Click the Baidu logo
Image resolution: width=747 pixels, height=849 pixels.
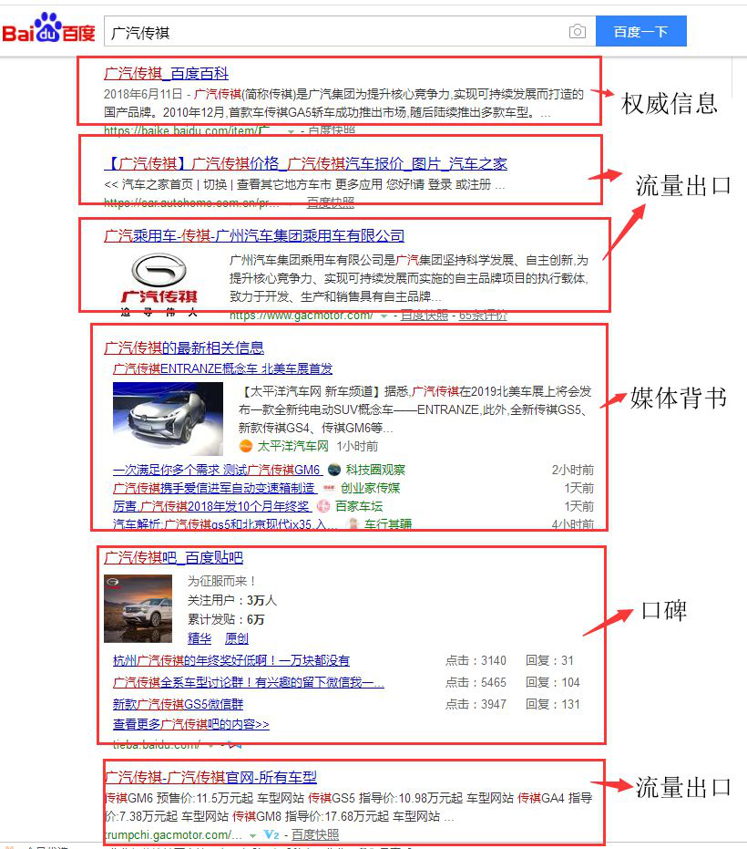(48, 28)
